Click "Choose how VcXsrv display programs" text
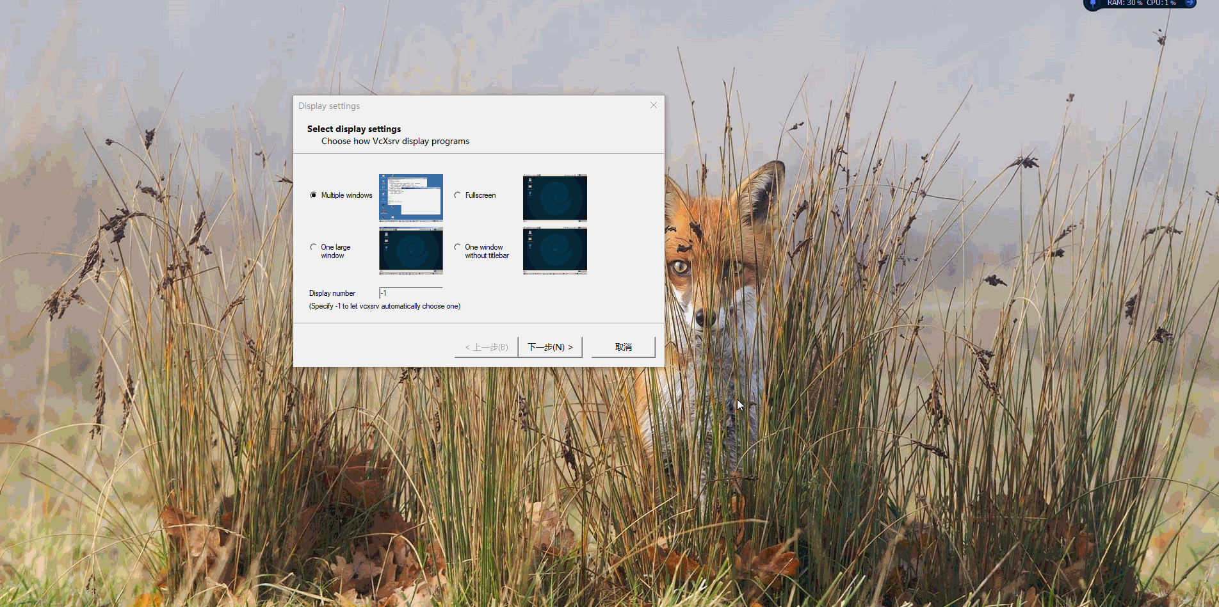The height and width of the screenshot is (607, 1219). click(x=395, y=142)
